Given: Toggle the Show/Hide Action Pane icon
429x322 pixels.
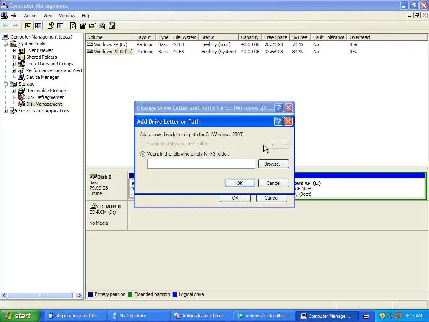Looking at the screenshot, I should 60,26.
